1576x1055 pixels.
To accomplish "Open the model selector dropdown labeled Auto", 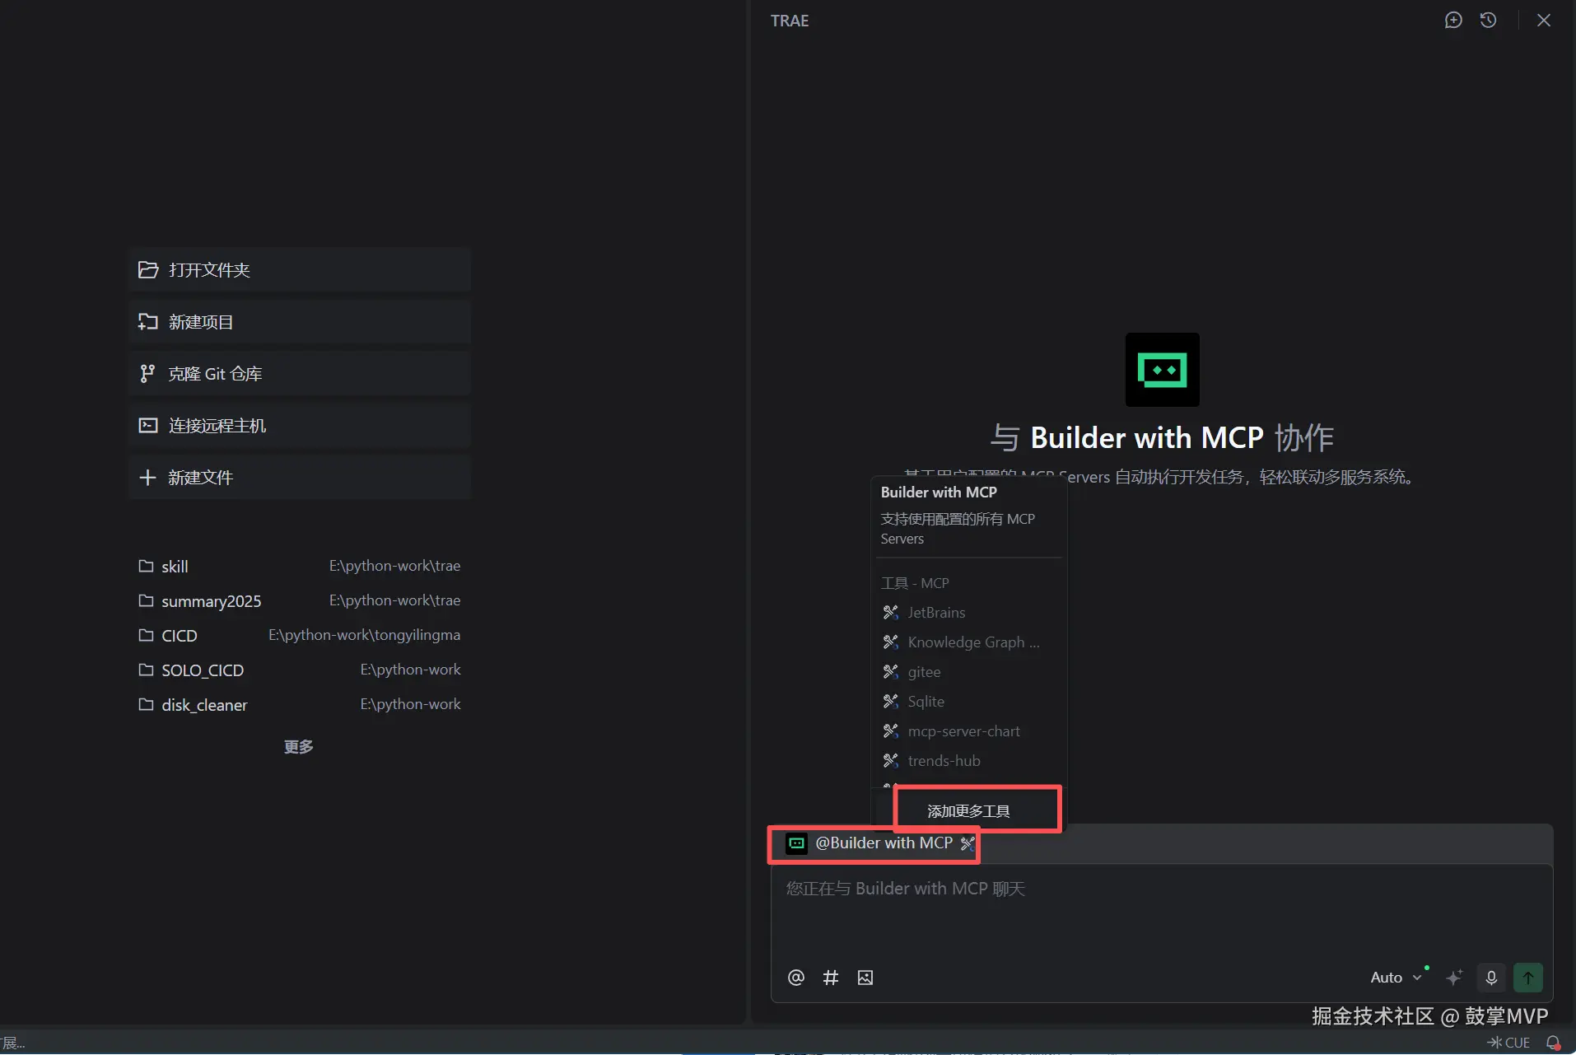I will [1396, 978].
